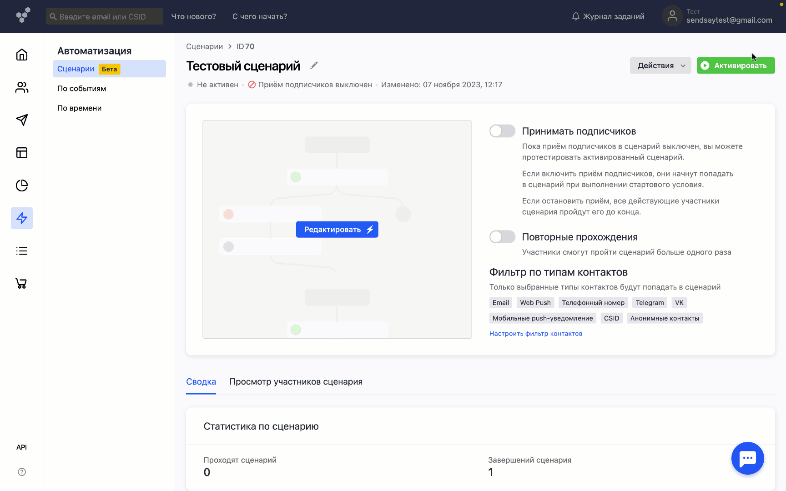This screenshot has width=786, height=491.
Task: Open the shopping cart section icon
Action: point(21,283)
